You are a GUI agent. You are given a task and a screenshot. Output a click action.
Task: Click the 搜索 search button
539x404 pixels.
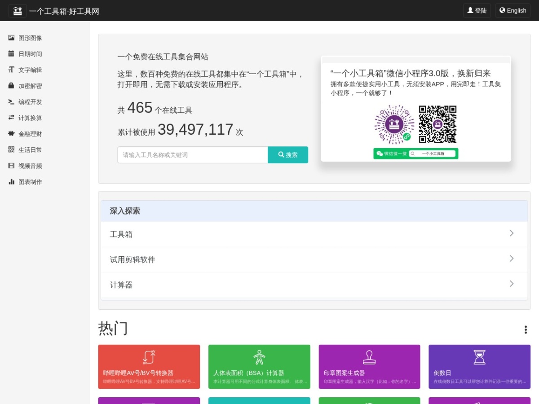[288, 155]
